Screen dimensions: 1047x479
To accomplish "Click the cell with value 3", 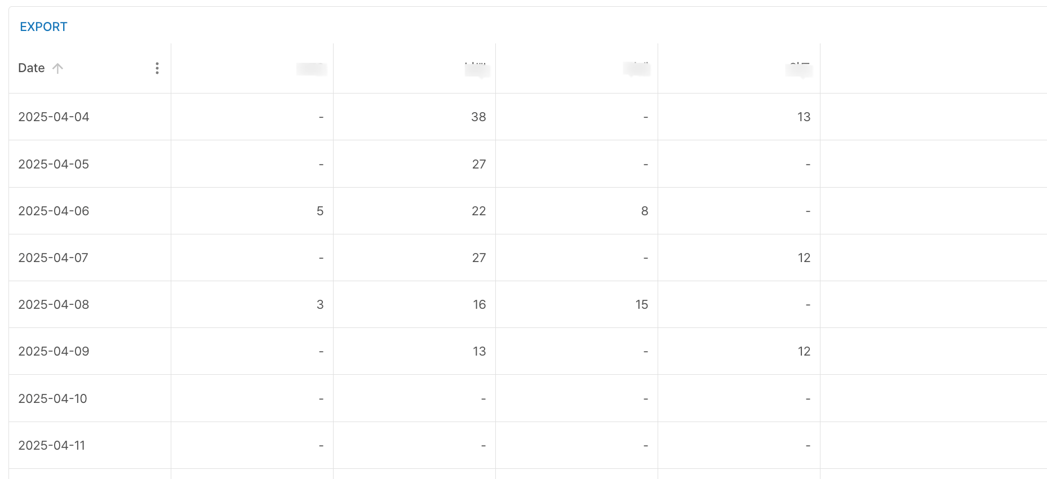I will click(x=320, y=304).
